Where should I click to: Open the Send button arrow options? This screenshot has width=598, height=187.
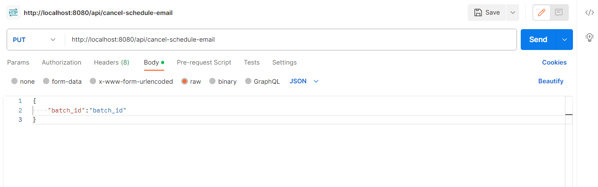pos(565,40)
